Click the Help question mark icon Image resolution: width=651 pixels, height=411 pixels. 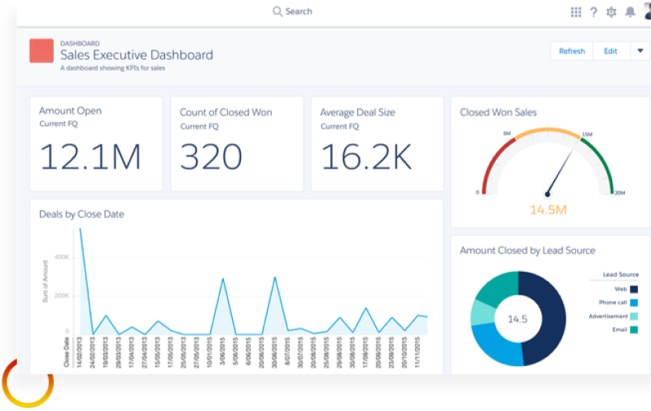point(594,12)
